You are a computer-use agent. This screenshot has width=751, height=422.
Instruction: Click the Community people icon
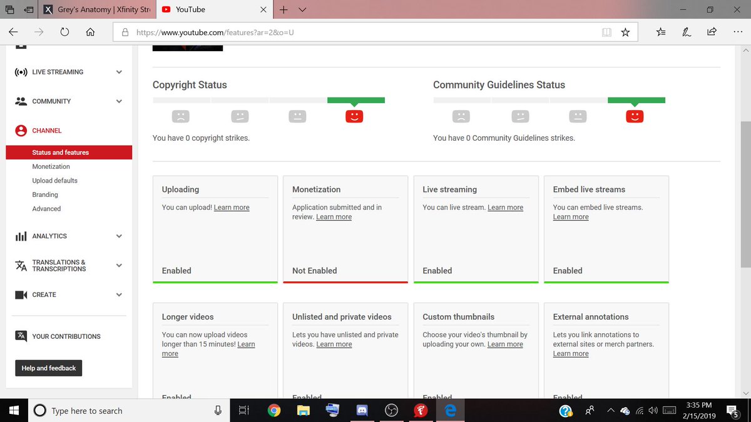pyautogui.click(x=21, y=101)
